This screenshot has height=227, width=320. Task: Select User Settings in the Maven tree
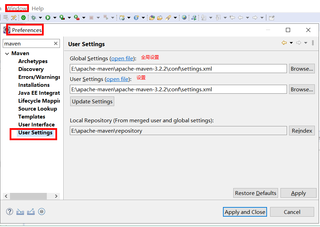(x=35, y=133)
